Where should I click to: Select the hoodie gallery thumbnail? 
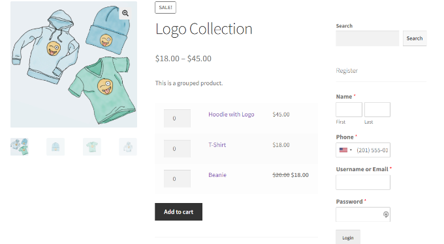click(128, 146)
